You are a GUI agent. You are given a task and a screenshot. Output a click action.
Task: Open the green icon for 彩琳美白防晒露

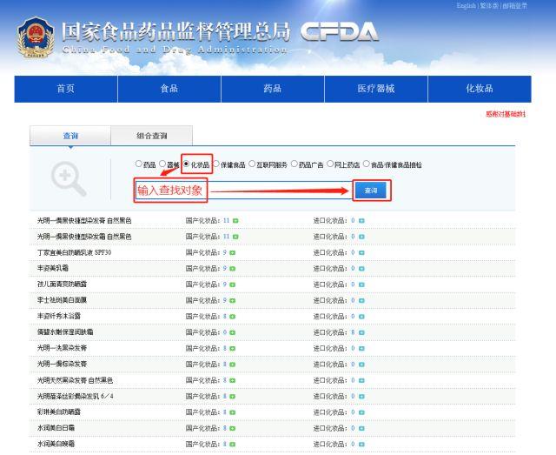tap(233, 412)
